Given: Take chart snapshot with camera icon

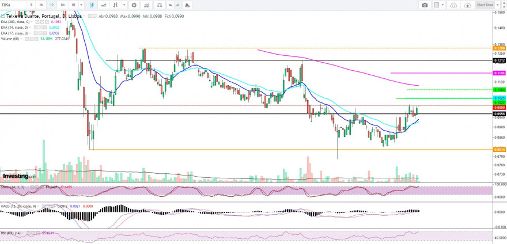Looking at the screenshot, I should click(425, 5).
